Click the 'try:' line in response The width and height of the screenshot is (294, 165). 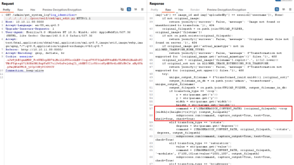(x=166, y=74)
